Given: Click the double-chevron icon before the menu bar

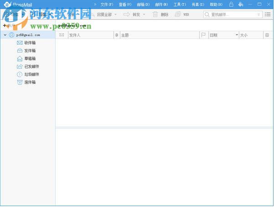Looking at the screenshot, I should [x=95, y=5].
